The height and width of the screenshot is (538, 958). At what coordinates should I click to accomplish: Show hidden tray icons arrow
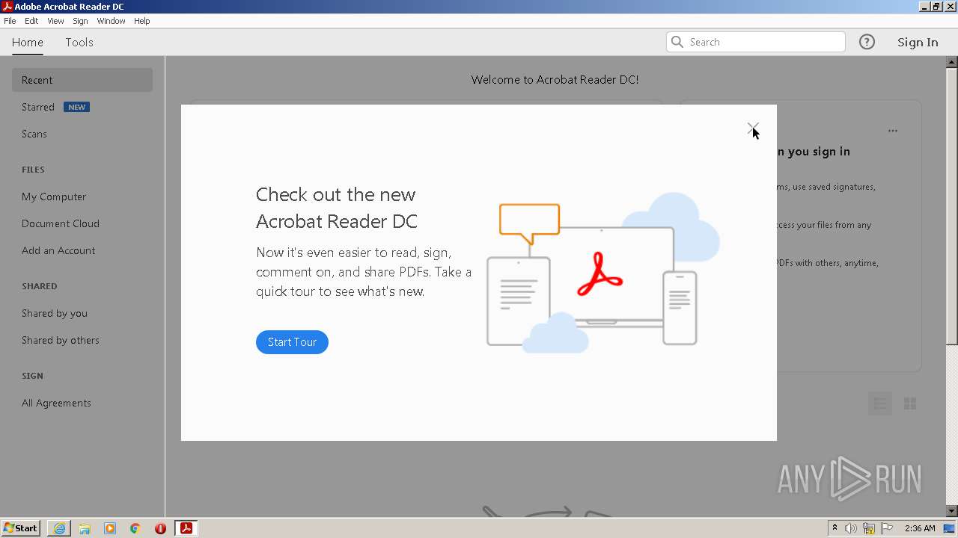(x=835, y=528)
